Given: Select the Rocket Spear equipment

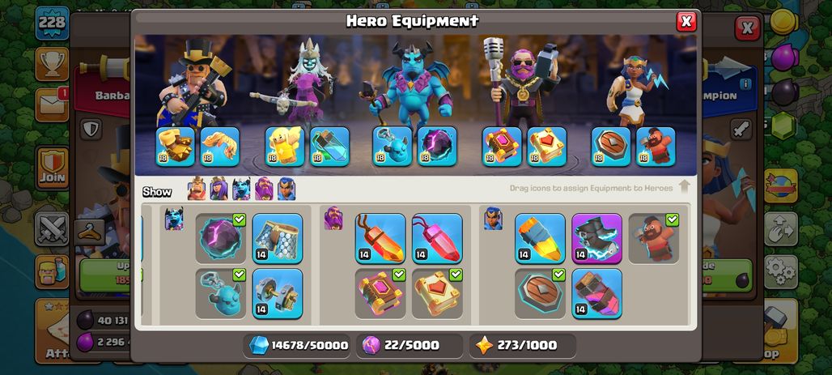Looking at the screenshot, I should coord(540,238).
